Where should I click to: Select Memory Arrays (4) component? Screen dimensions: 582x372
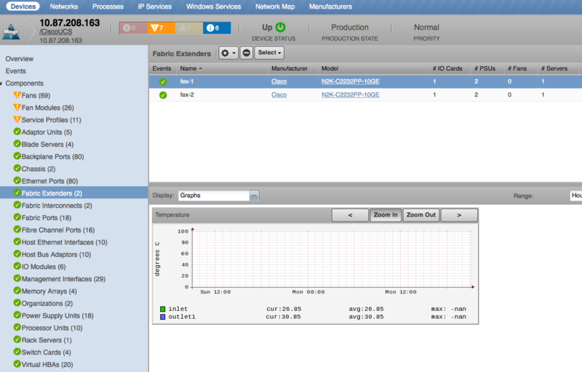coord(49,291)
